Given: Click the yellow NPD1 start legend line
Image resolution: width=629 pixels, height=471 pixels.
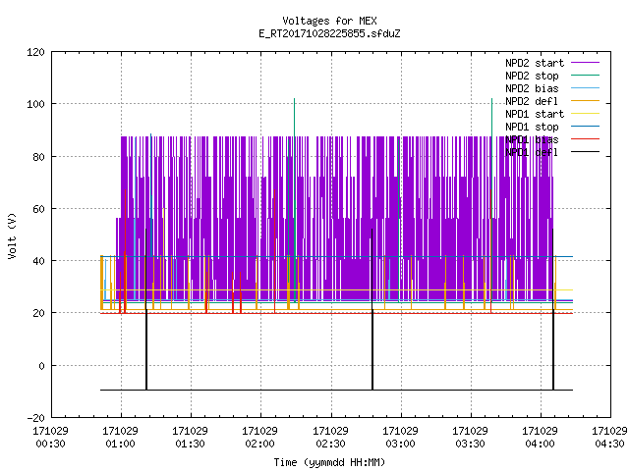Looking at the screenshot, I should point(585,114).
